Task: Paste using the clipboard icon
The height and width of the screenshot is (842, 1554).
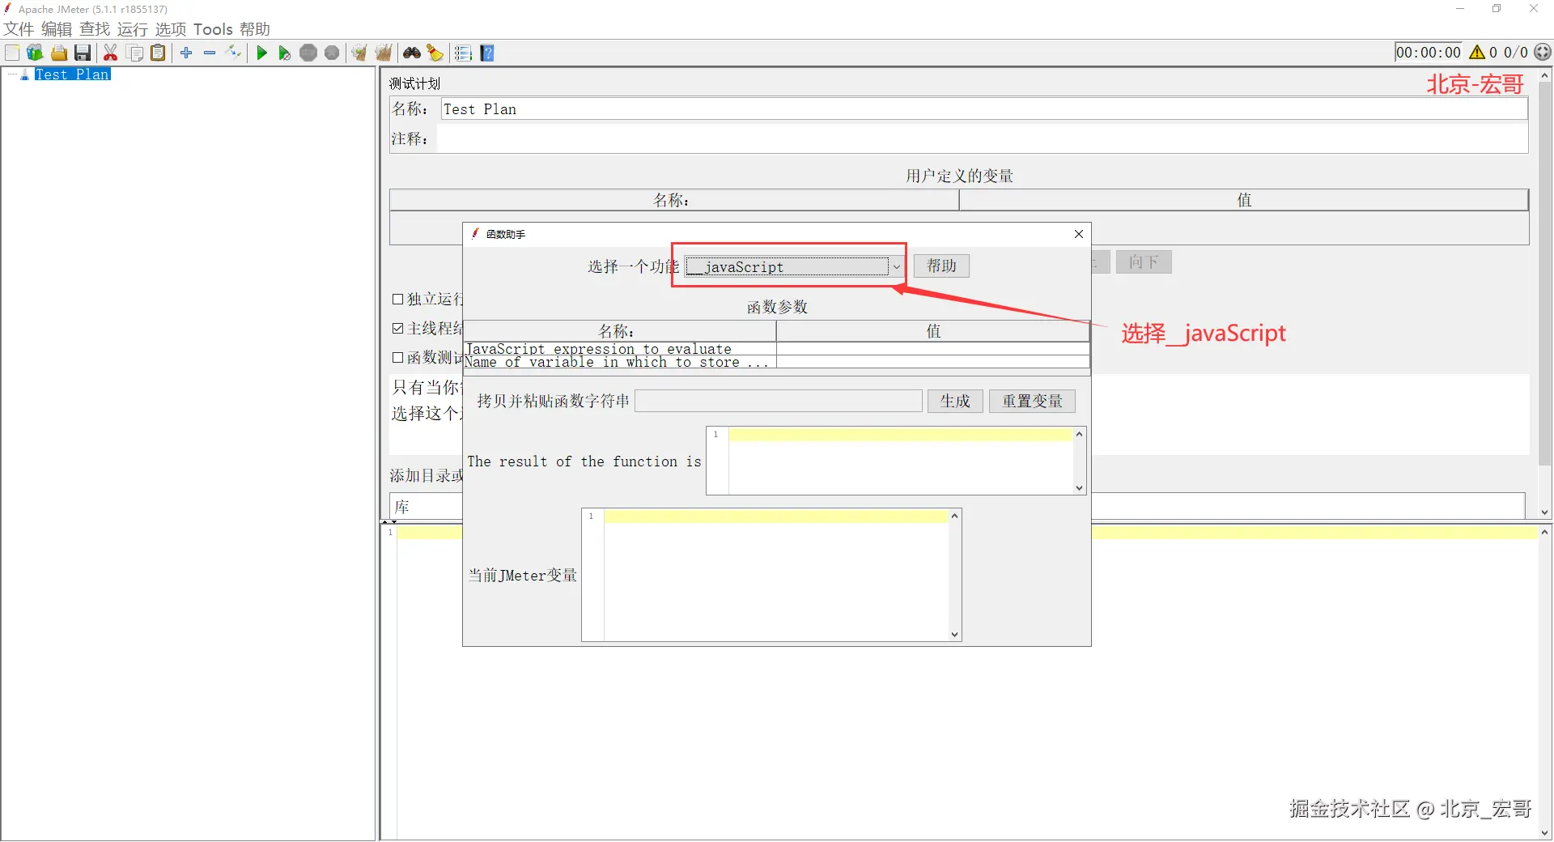Action: (159, 53)
